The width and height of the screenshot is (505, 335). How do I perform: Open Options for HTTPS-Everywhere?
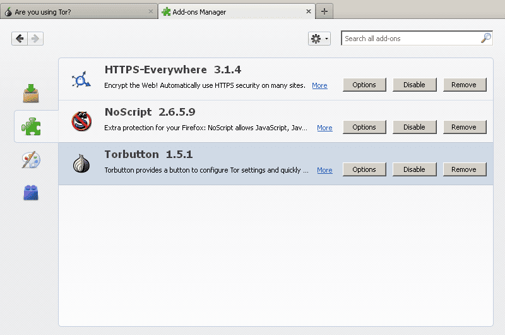(x=364, y=85)
